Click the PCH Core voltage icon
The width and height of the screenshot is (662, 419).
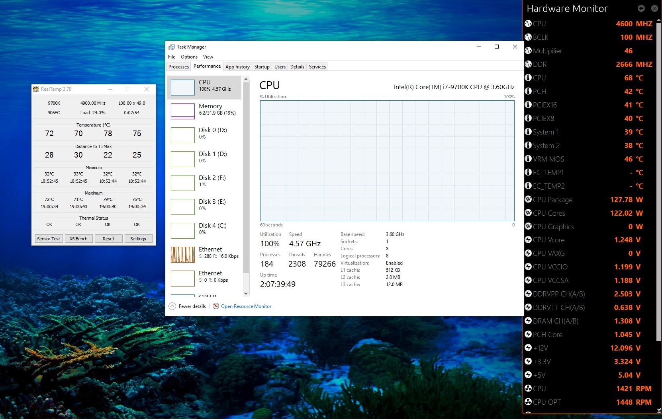coord(528,335)
